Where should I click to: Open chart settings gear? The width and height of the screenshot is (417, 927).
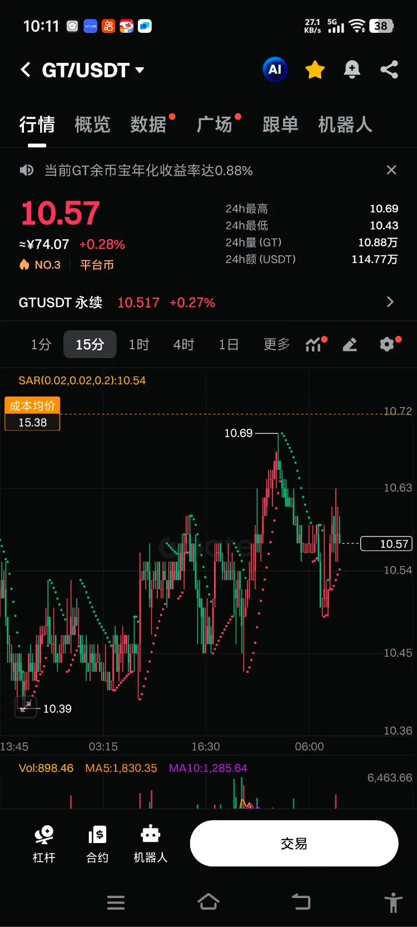[x=387, y=345]
